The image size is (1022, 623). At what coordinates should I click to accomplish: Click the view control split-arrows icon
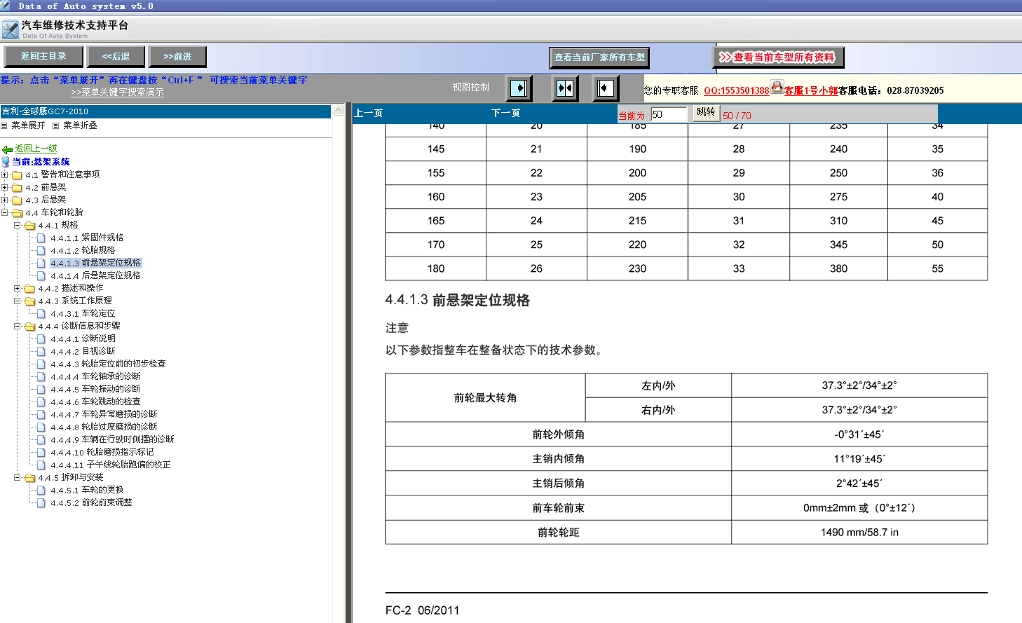[564, 88]
